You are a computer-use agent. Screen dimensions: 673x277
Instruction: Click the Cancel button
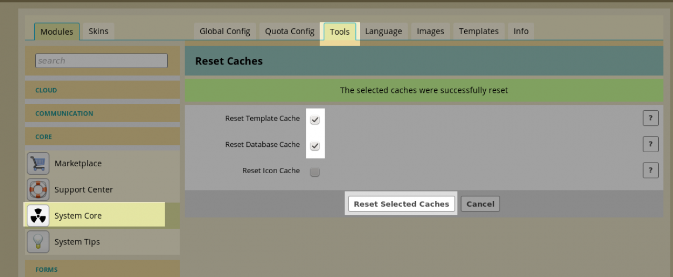pos(480,204)
